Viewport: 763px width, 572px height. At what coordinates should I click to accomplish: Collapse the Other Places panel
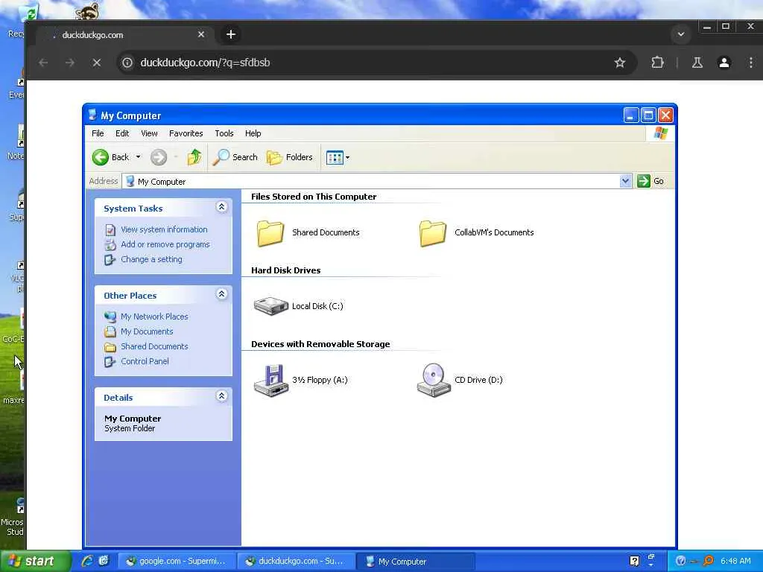point(221,294)
